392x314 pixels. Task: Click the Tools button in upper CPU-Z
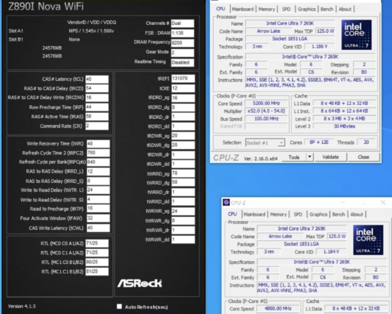pos(294,157)
